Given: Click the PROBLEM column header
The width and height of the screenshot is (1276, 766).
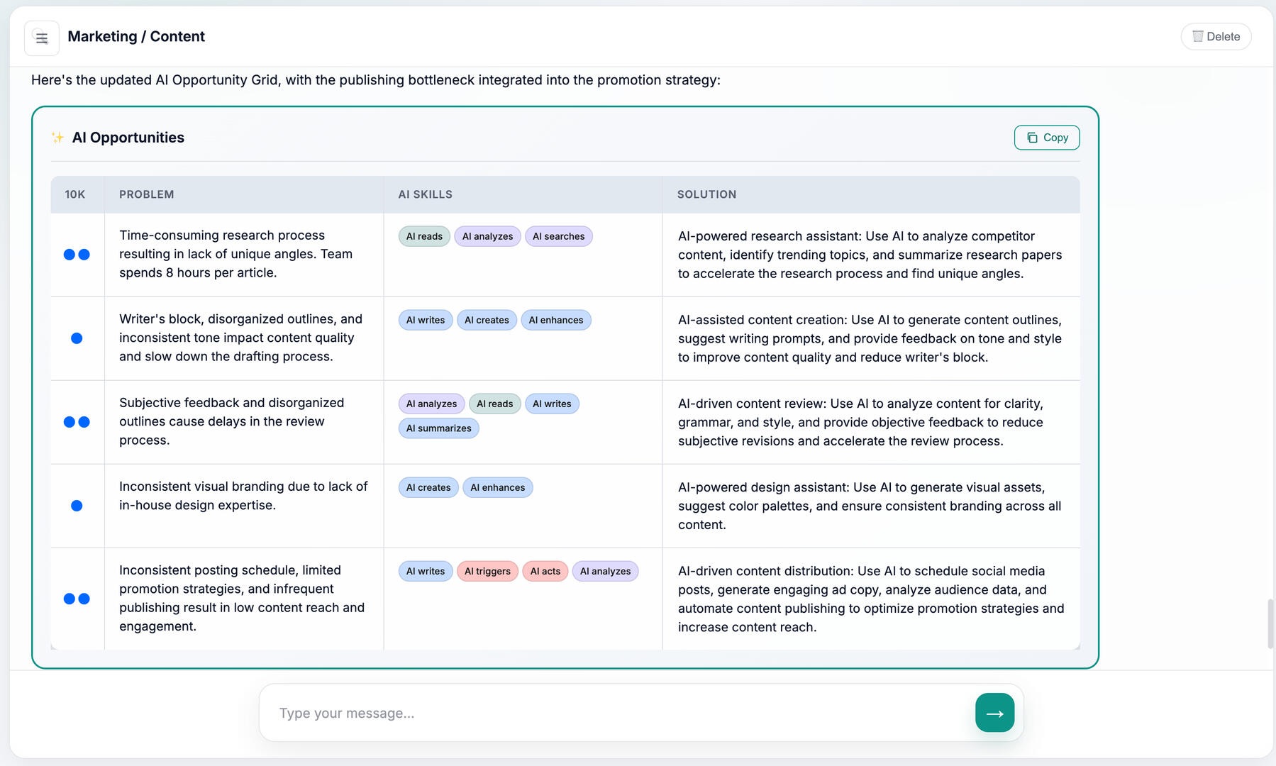Looking at the screenshot, I should (146, 194).
